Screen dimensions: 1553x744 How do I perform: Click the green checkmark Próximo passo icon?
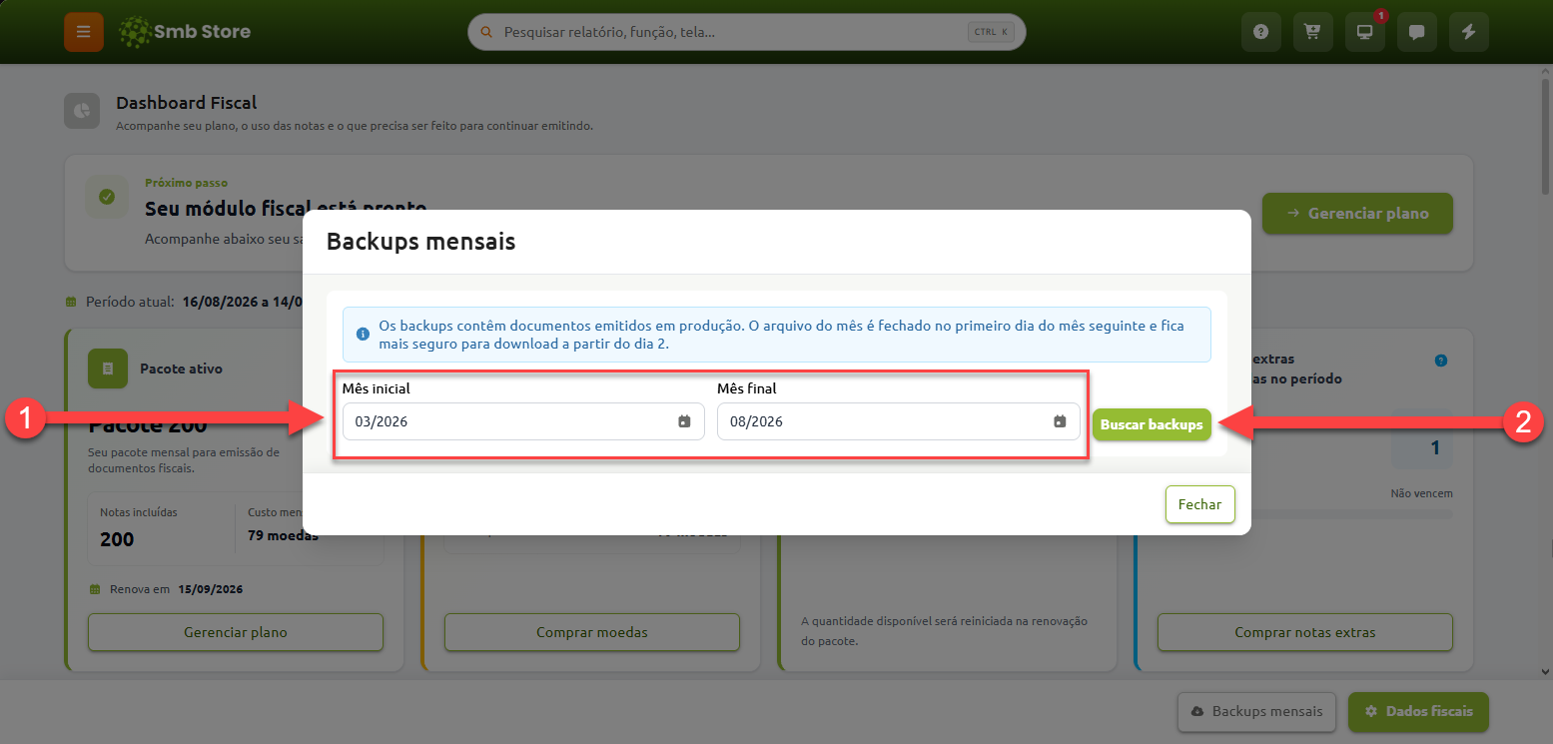click(107, 197)
